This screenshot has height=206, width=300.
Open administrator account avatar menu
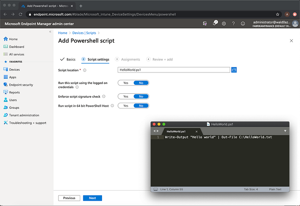295,24
